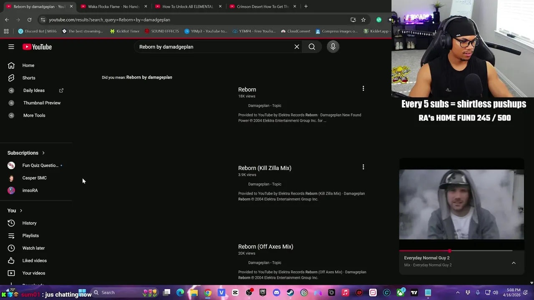Viewport: 534px width, 300px height.
Task: Click the Everyday Normal Guy 2 mini player video
Action: pos(461,205)
